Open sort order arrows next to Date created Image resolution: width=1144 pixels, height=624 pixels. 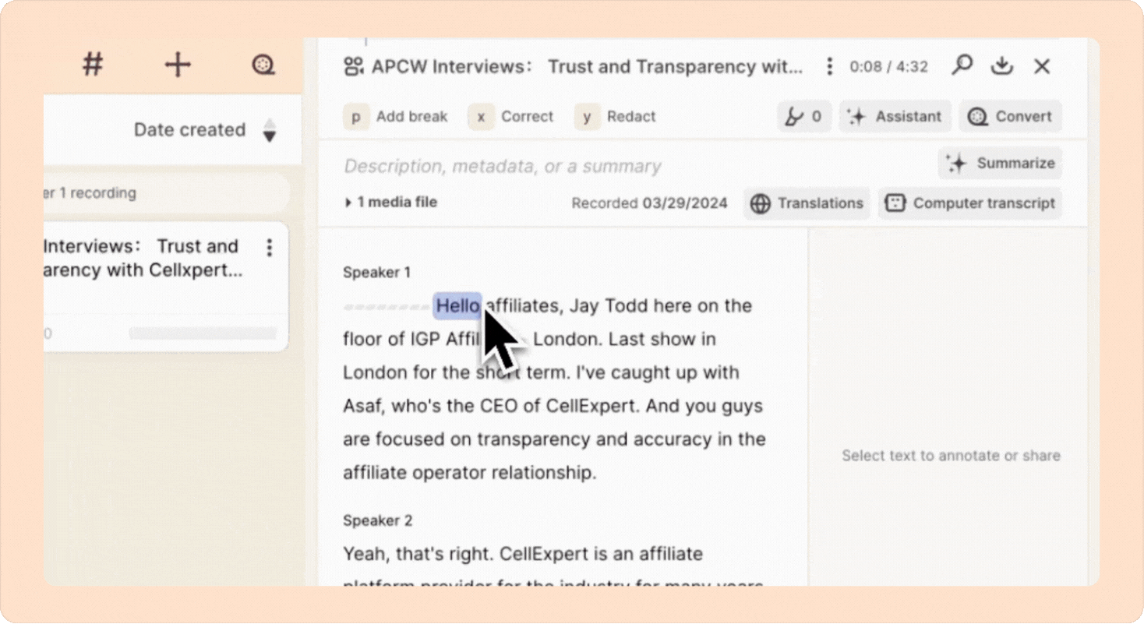coord(270,130)
